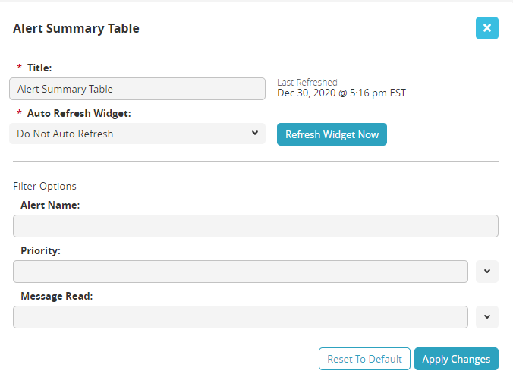Click inside the Priority filter box

coord(240,272)
